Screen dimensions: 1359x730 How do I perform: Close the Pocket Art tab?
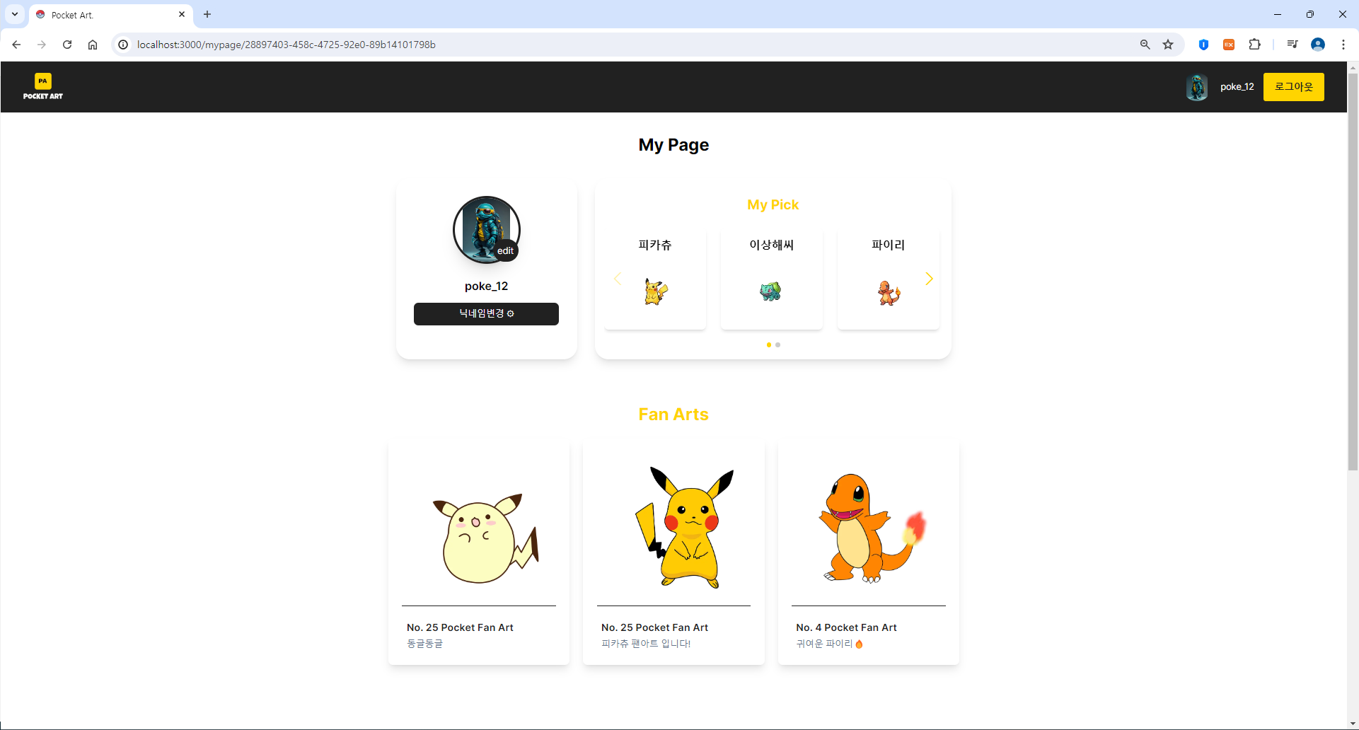[x=182, y=14]
